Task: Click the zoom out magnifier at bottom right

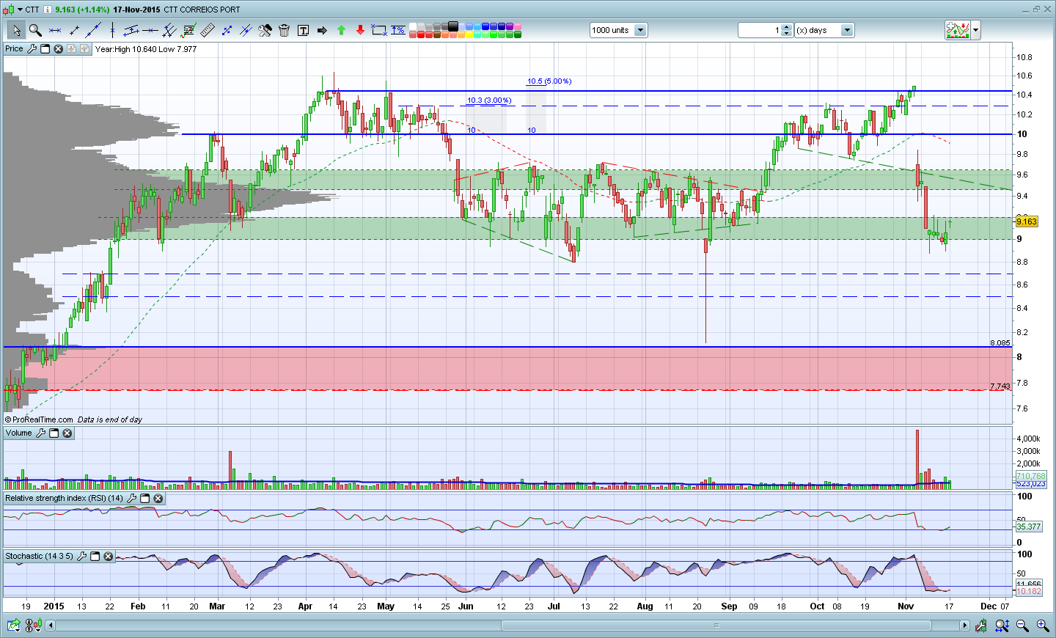Action: click(1022, 626)
